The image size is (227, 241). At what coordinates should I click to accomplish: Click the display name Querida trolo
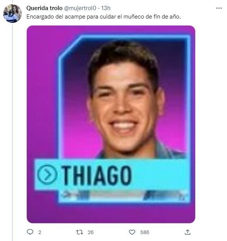(44, 8)
